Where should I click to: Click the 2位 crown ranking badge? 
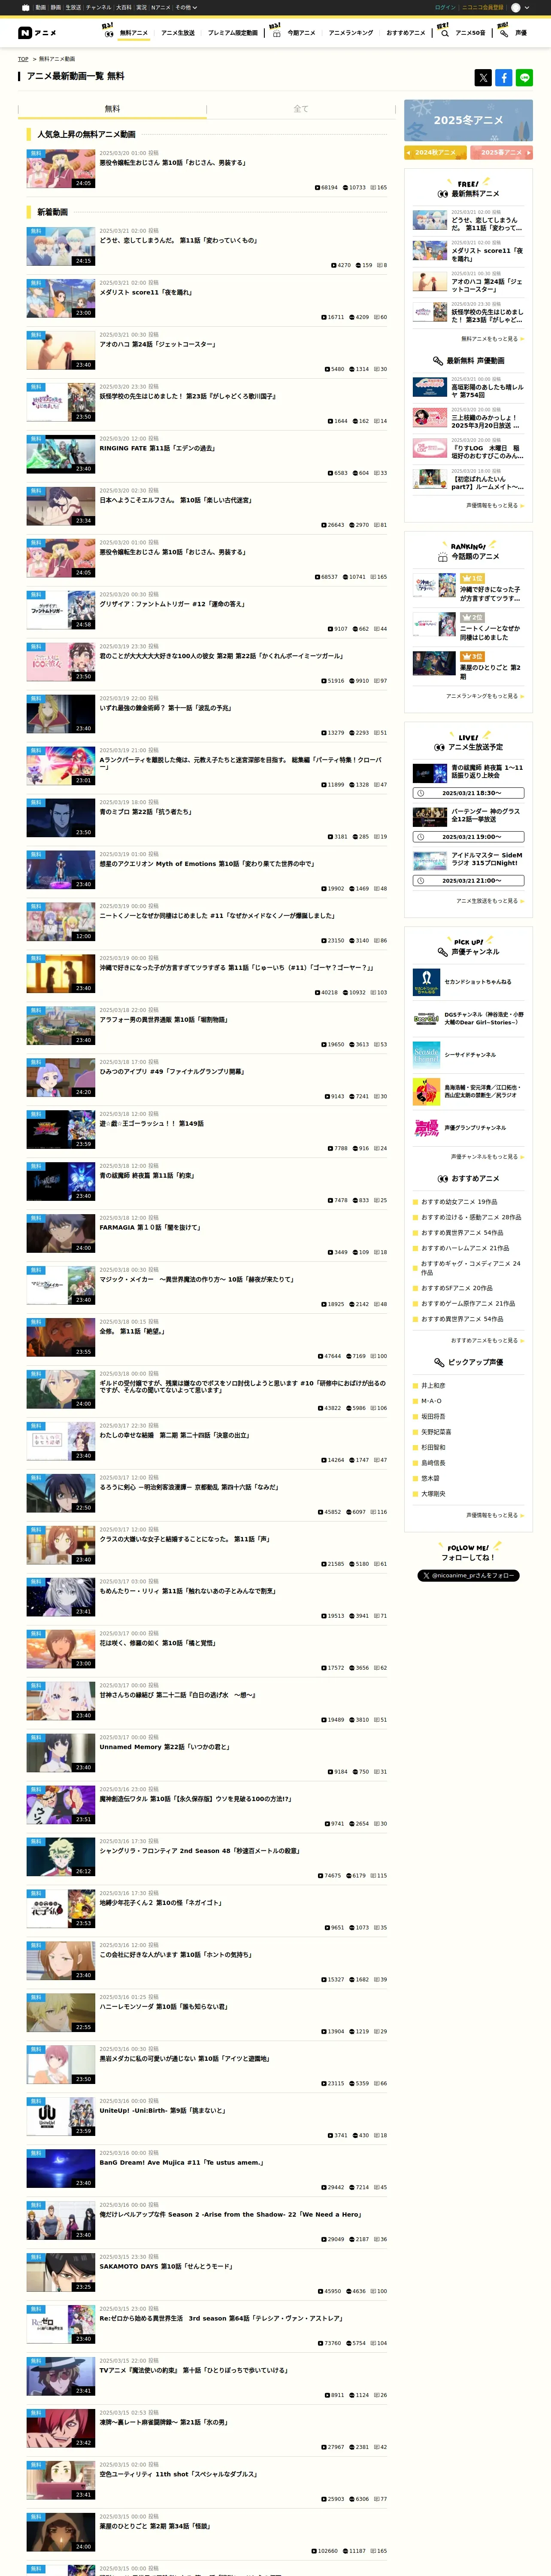click(472, 617)
